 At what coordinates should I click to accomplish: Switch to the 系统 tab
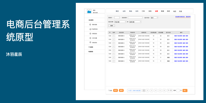point(168,11)
